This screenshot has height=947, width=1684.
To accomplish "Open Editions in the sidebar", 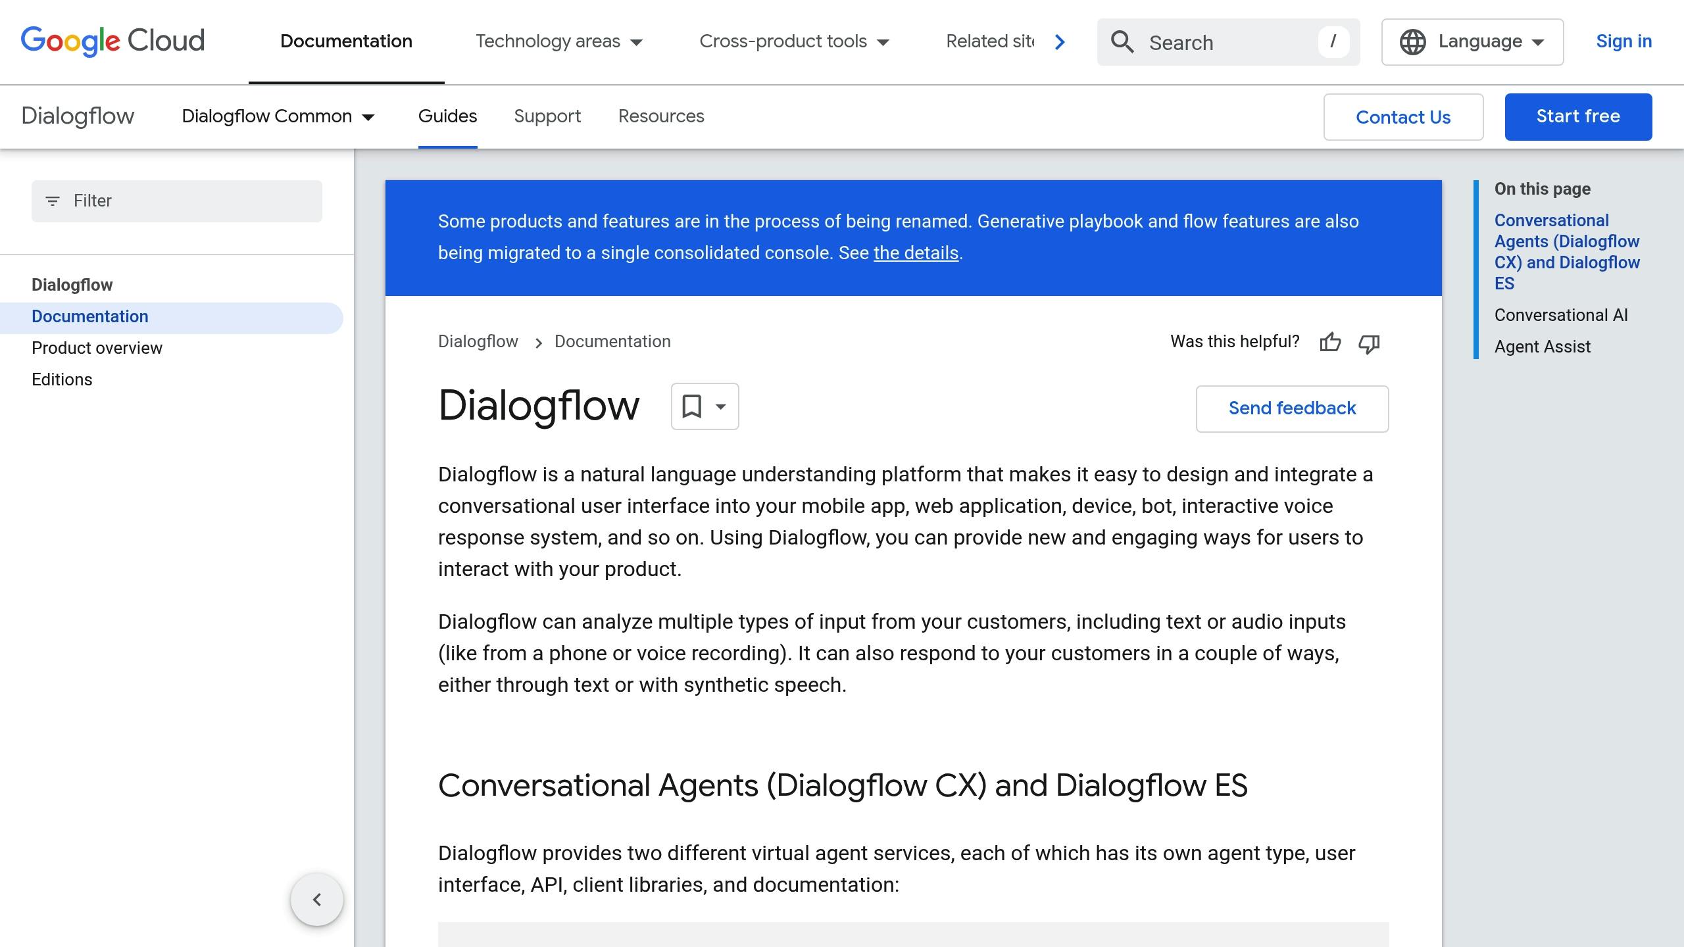I will click(x=62, y=380).
